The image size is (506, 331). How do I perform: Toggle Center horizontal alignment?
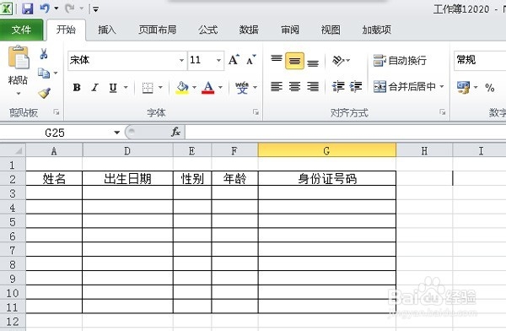[294, 87]
